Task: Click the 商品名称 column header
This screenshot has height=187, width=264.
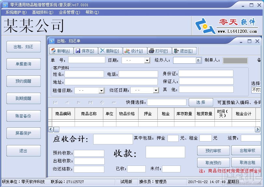Action: coord(89,114)
